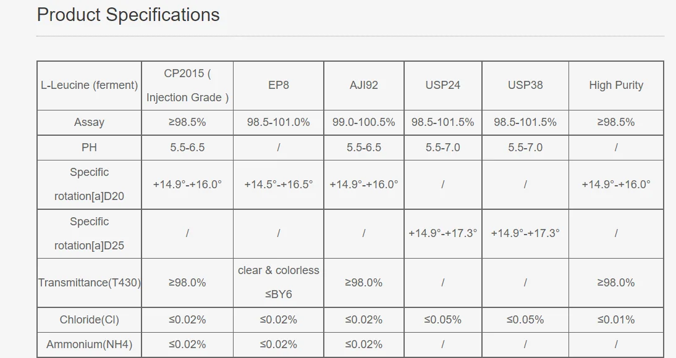
Task: Select the PH row label
Action: pyautogui.click(x=89, y=148)
